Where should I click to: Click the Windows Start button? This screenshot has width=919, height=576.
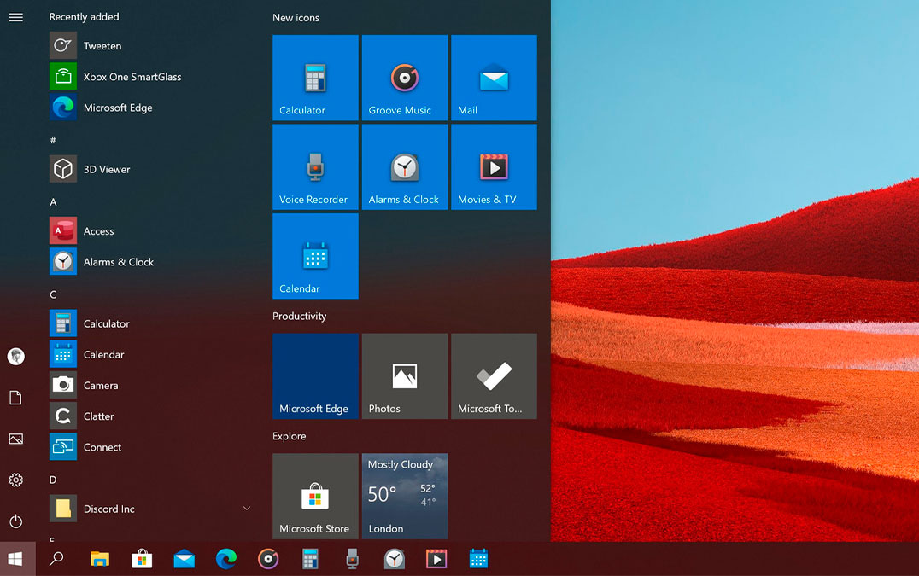(x=16, y=559)
